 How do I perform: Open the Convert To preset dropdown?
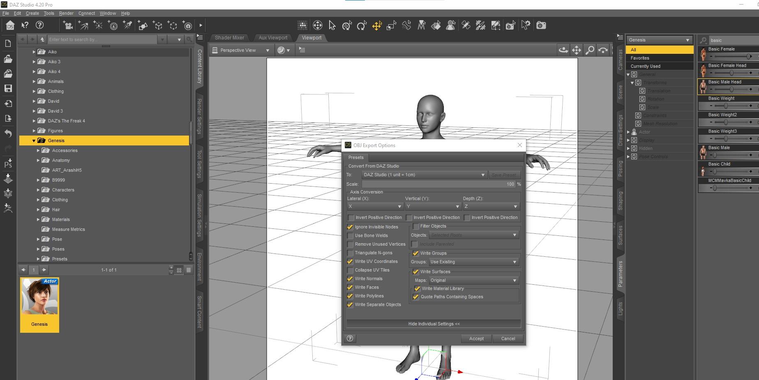click(x=424, y=175)
